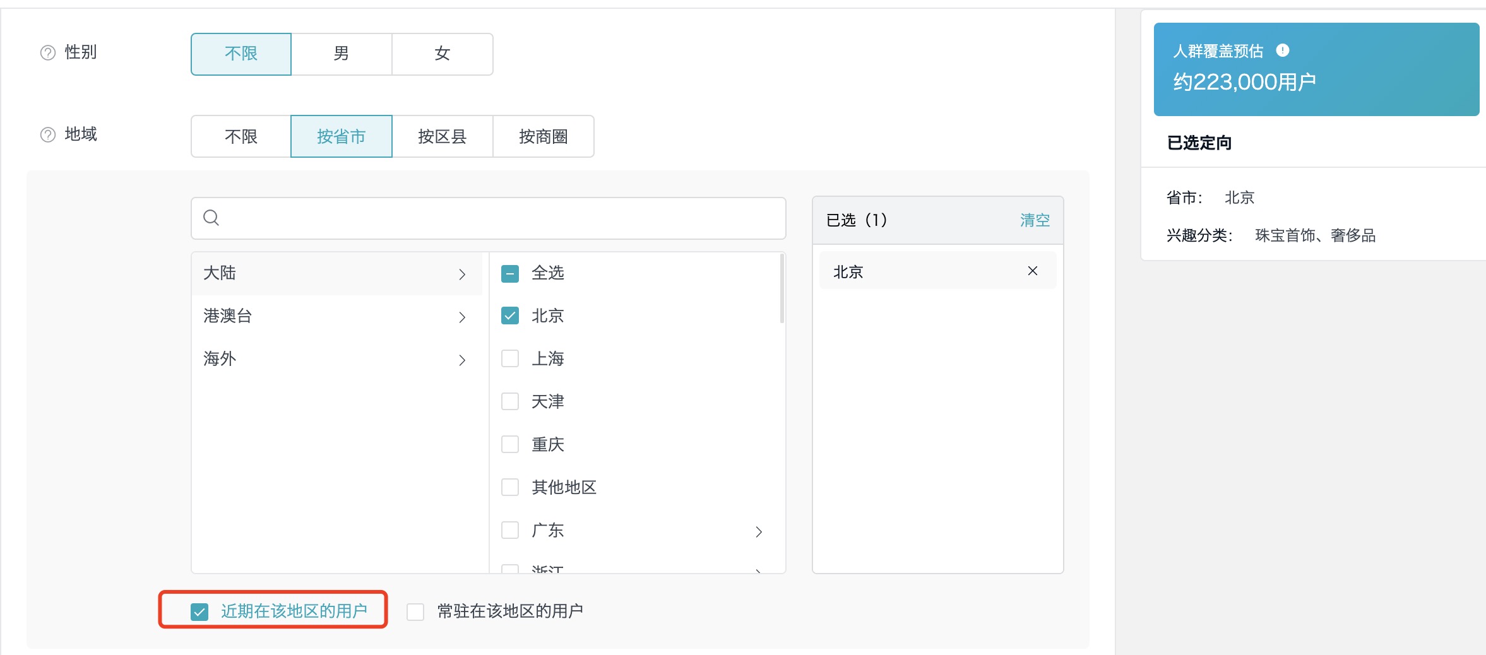The image size is (1486, 655).
Task: Click the info icon beside 人群覆盖预估
Action: pyautogui.click(x=1282, y=50)
